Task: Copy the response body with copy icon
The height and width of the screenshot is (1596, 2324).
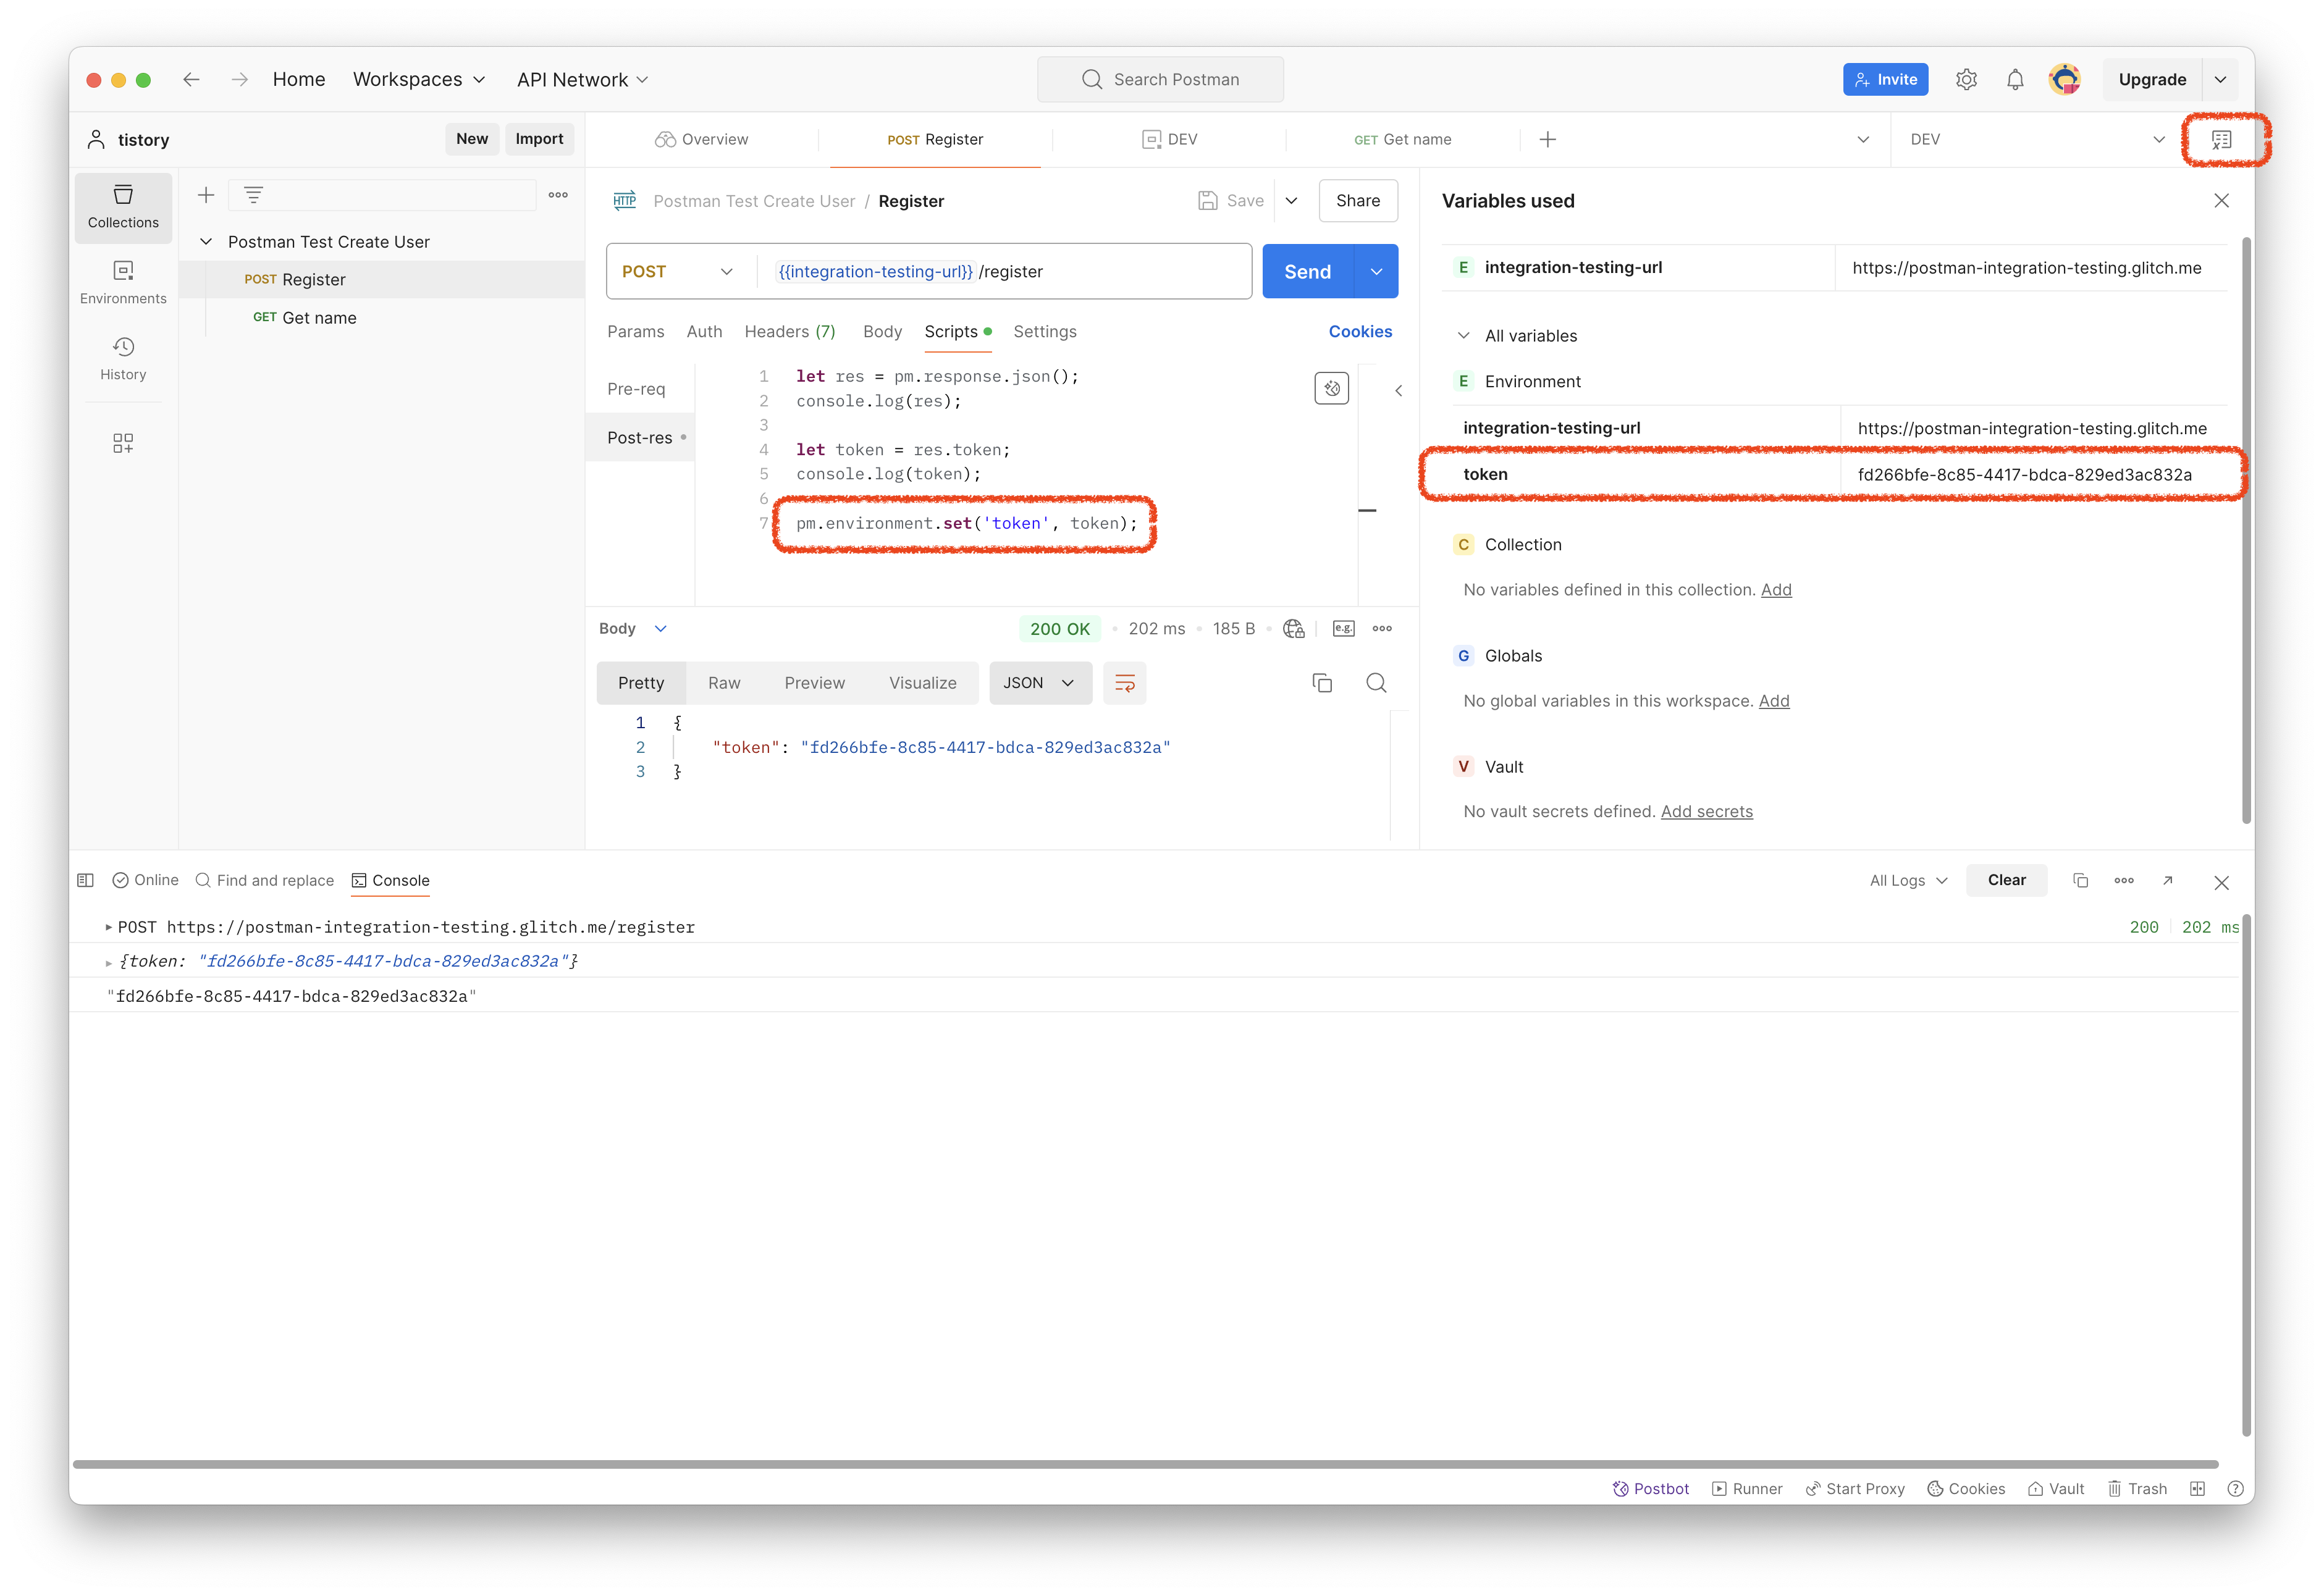Action: coord(1322,683)
